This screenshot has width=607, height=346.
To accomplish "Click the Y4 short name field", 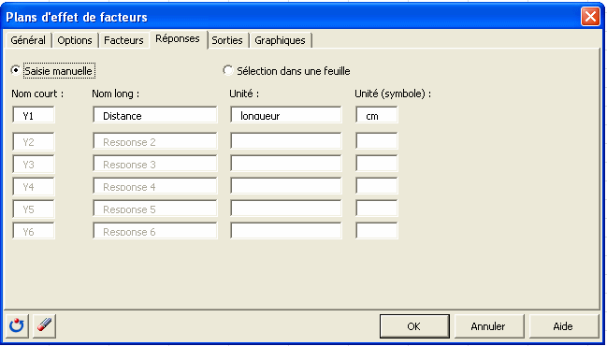I will click(34, 186).
